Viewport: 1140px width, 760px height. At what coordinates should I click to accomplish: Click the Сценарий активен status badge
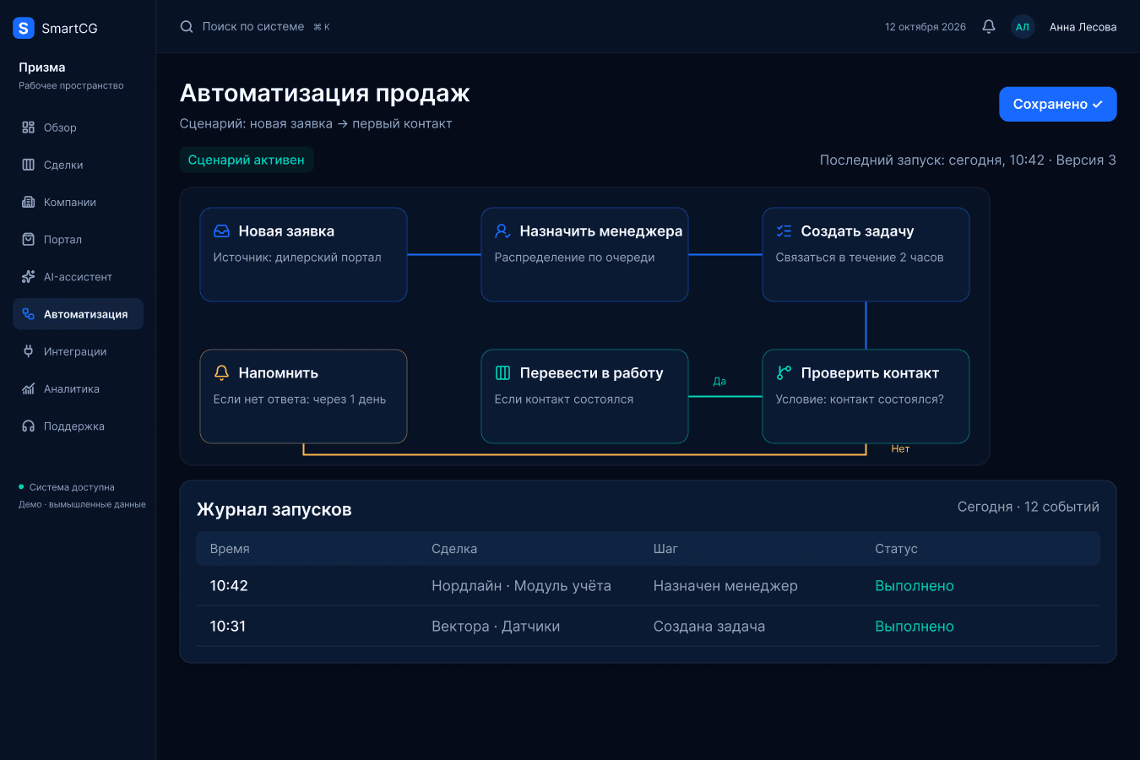pyautogui.click(x=247, y=160)
